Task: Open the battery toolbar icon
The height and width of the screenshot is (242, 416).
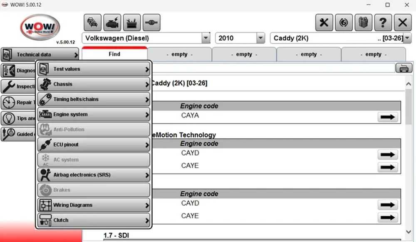Action: (131, 22)
